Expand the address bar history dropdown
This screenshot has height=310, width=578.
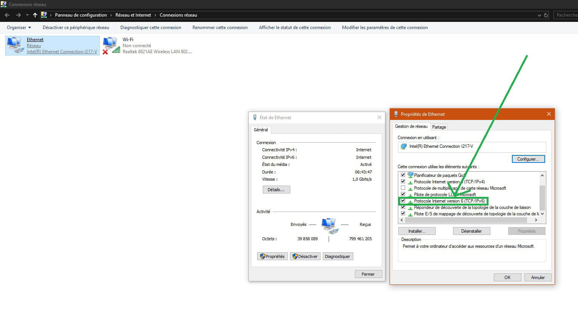coord(539,15)
